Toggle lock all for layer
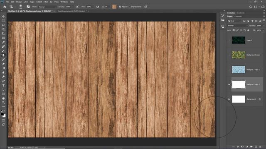266x149 pixels. click(x=249, y=30)
